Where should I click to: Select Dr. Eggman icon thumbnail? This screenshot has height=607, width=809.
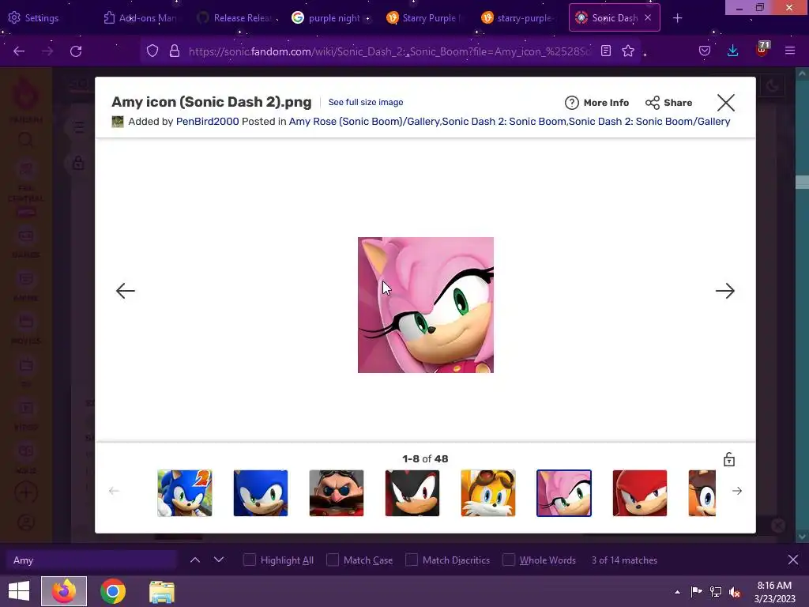point(337,493)
